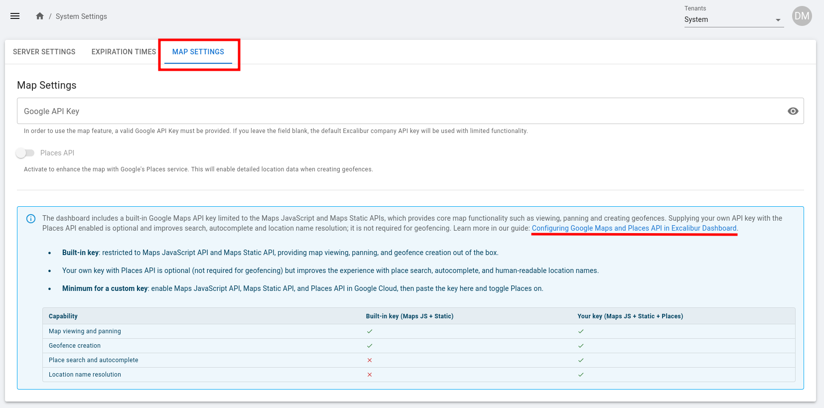The image size is (824, 408).
Task: Click your-key check for Geofence creation
Action: click(581, 346)
